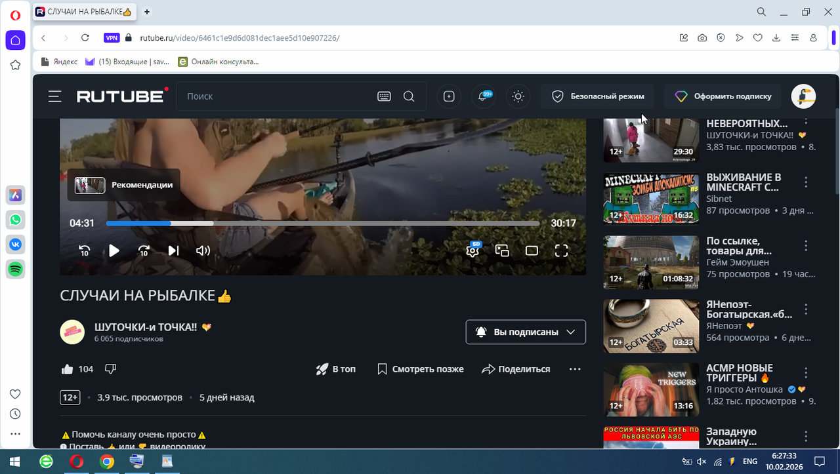The height and width of the screenshot is (474, 840).
Task: Open more actions via three dots menu
Action: pyautogui.click(x=575, y=368)
